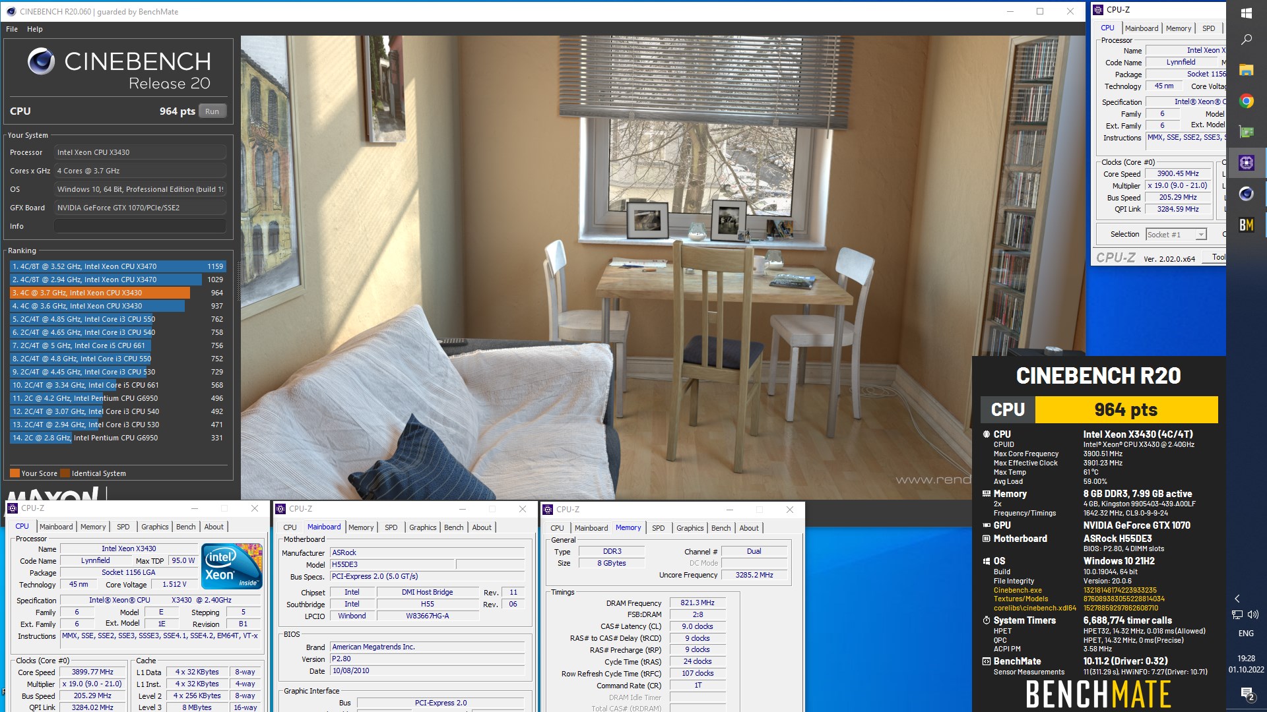Open the notification center icon
Screen dimensions: 1267x712
click(x=1246, y=694)
